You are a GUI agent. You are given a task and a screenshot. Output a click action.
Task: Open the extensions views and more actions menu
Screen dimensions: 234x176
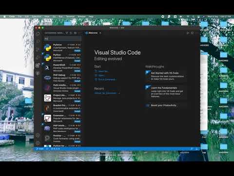(79, 33)
